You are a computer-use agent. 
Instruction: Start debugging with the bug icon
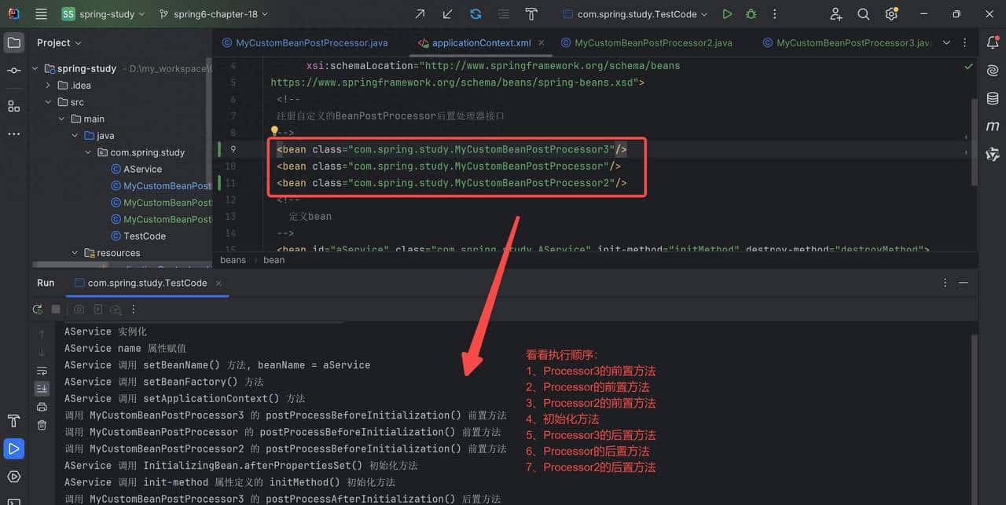pyautogui.click(x=751, y=14)
